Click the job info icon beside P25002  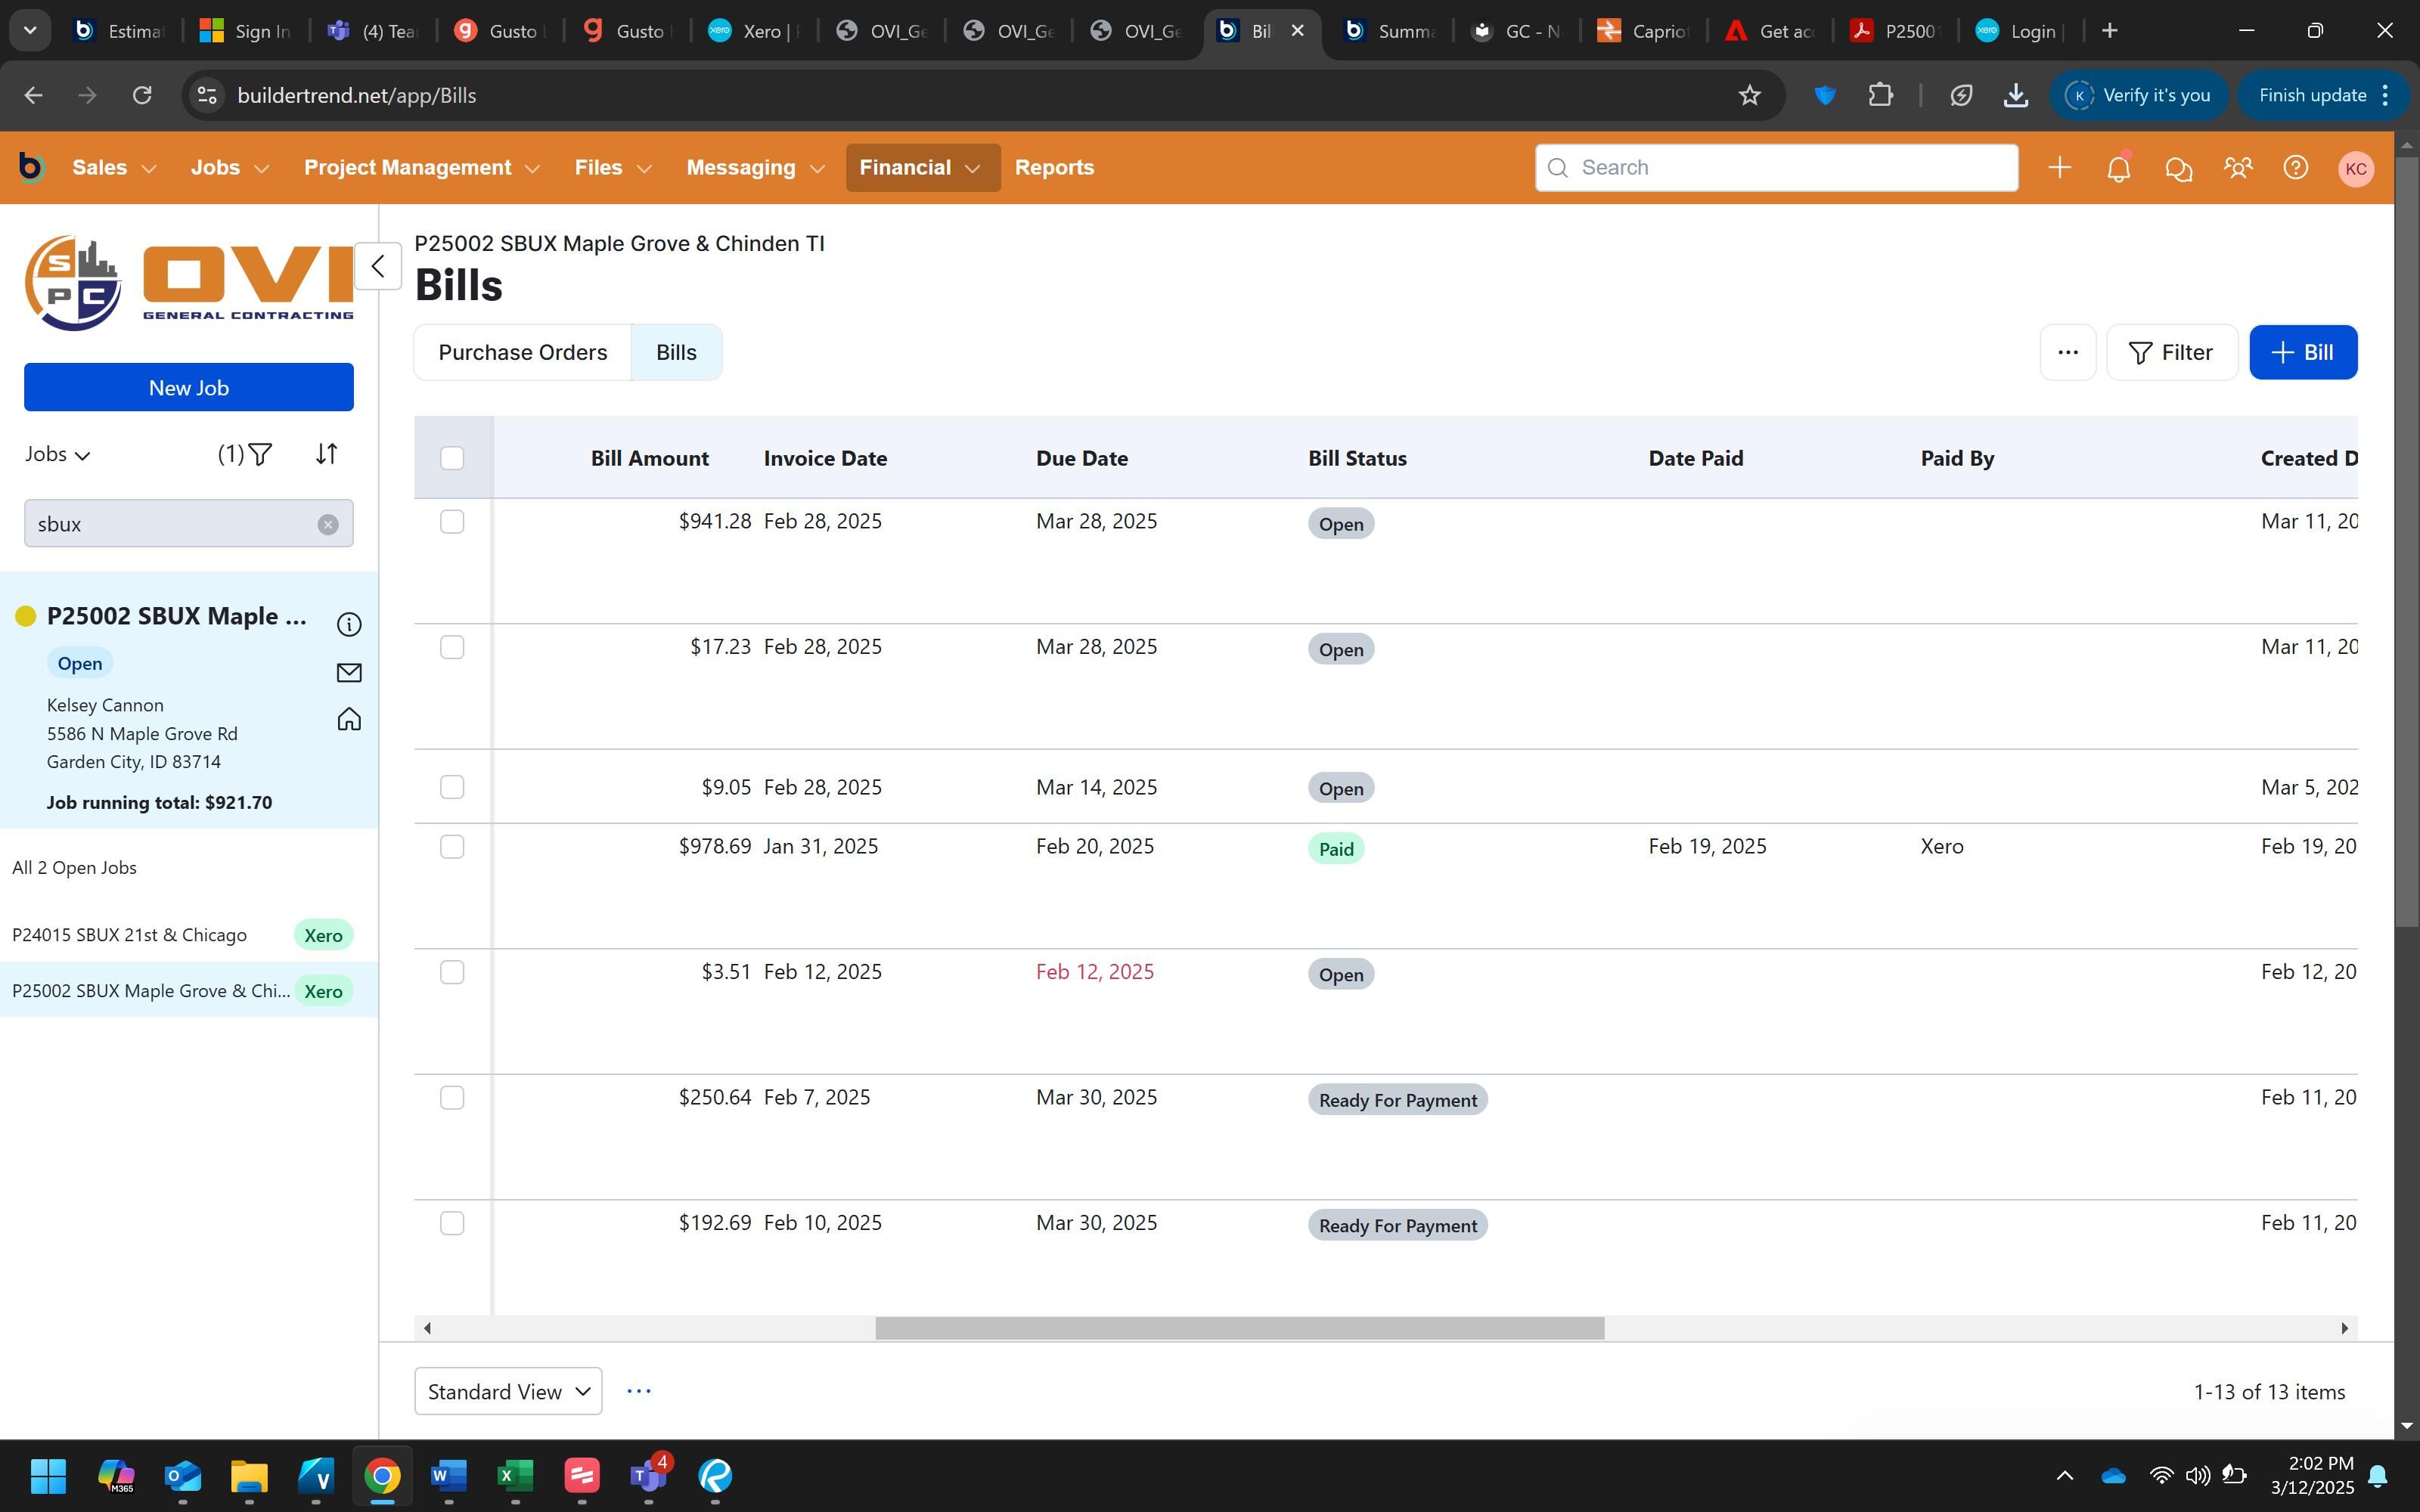(x=349, y=625)
